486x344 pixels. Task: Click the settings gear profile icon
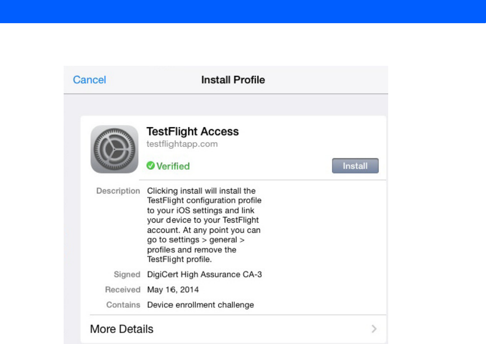(114, 149)
